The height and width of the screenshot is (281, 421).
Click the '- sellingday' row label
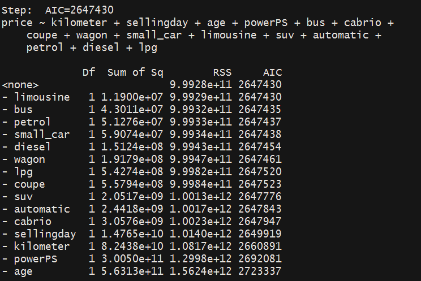[x=39, y=234]
